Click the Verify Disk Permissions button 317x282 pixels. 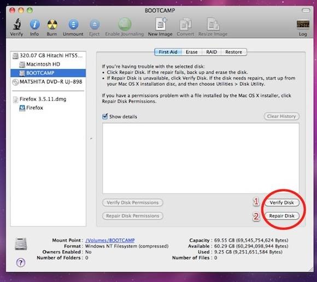pos(133,203)
